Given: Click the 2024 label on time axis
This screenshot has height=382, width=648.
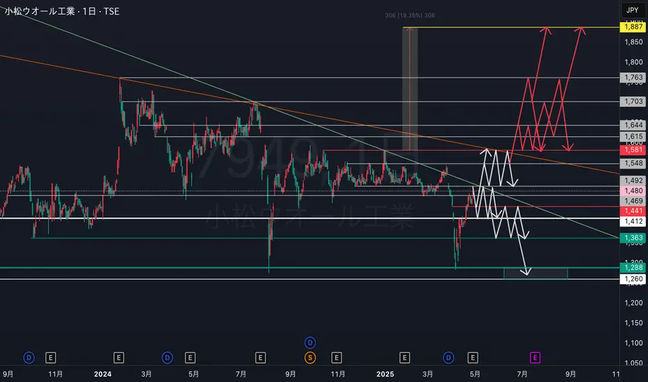Looking at the screenshot, I should [x=102, y=374].
